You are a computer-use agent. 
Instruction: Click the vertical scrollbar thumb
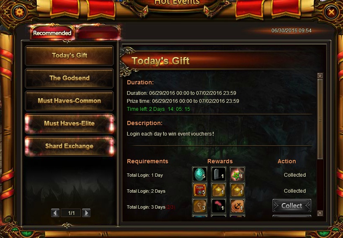[320, 119]
